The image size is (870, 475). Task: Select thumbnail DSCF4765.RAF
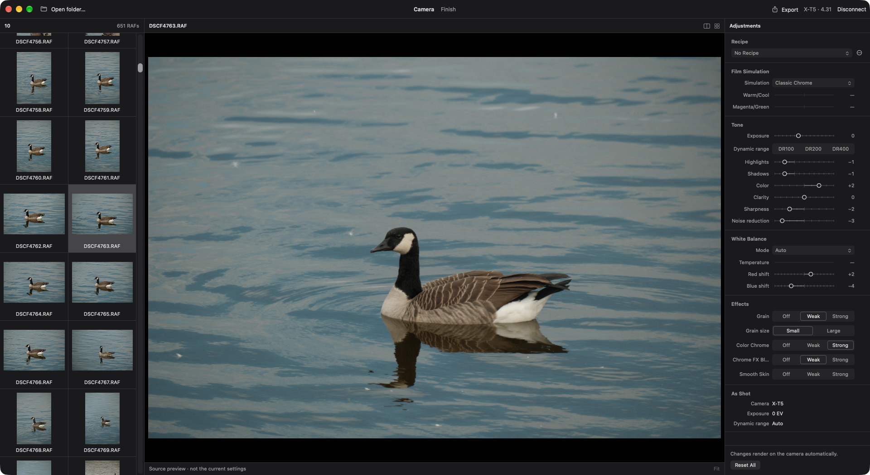coord(102,282)
